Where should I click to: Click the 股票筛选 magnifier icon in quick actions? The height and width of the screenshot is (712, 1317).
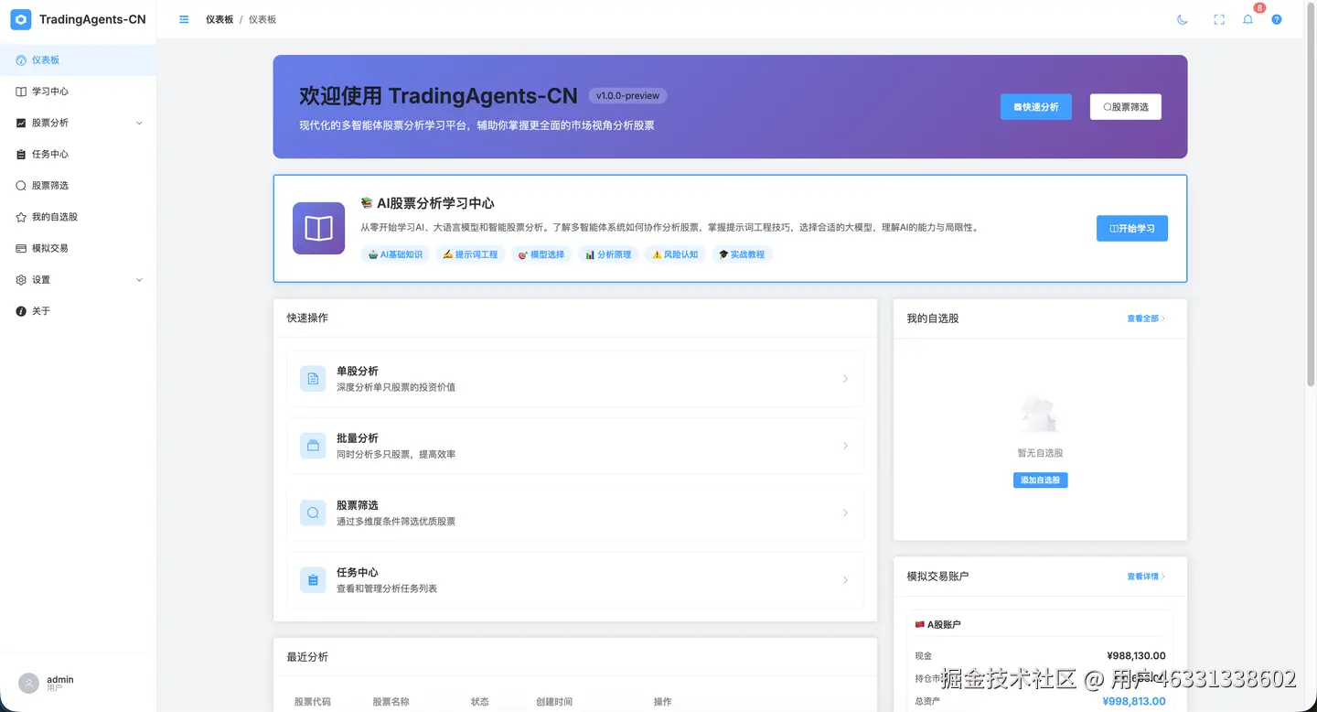point(313,512)
